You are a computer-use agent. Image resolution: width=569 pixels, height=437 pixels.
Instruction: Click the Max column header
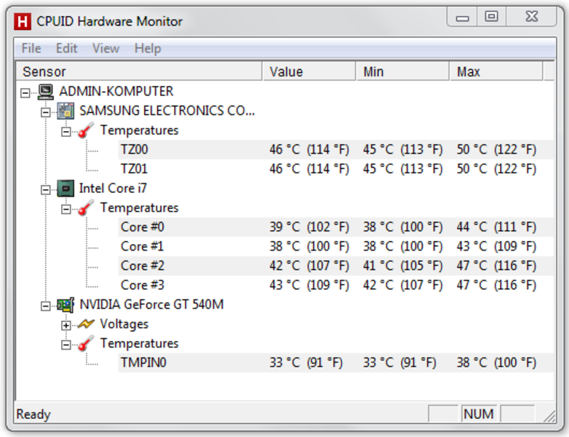tap(496, 71)
